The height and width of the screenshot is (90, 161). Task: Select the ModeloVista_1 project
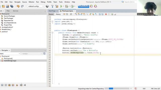point(6,29)
